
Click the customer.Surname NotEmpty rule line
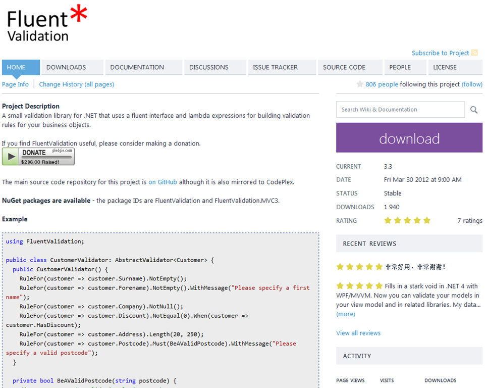tap(103, 279)
